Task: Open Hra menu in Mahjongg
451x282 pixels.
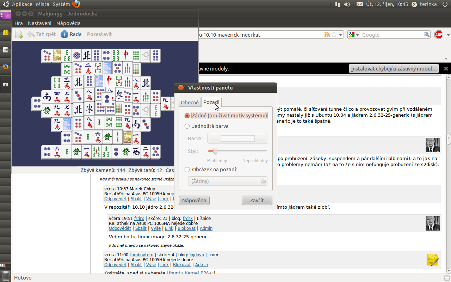Action: tap(19, 23)
